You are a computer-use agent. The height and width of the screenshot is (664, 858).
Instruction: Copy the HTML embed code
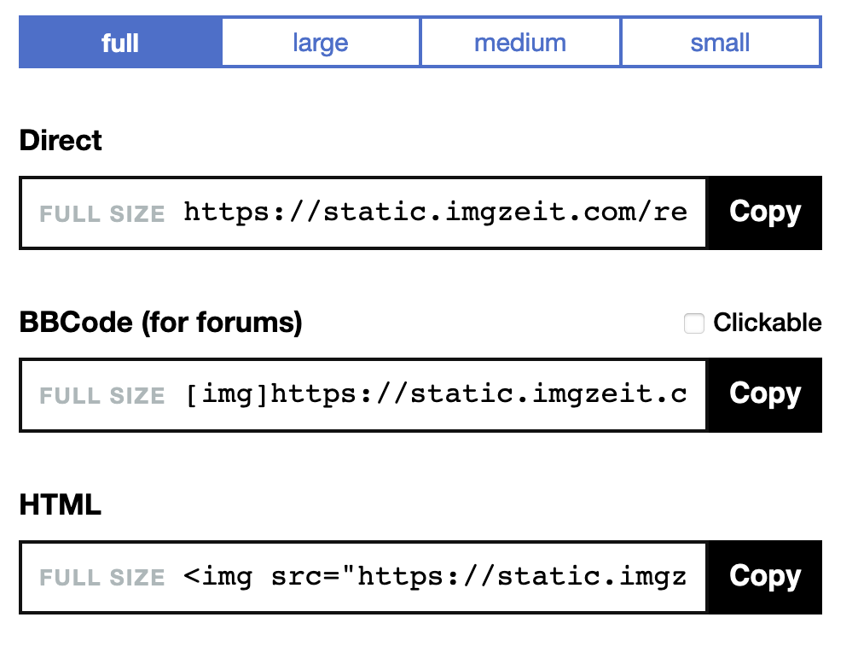[x=764, y=577]
